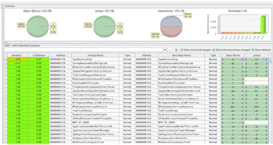This screenshot has width=273, height=145.
Task: Open filter settings gear icon
Action: tap(176, 50)
